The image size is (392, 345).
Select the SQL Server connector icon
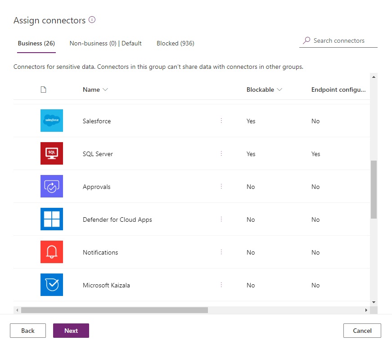[x=52, y=153]
